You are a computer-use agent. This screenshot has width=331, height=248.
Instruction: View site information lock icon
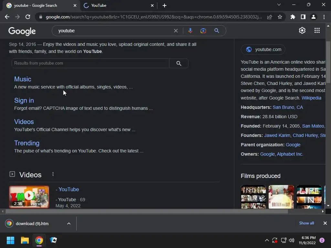[41, 17]
